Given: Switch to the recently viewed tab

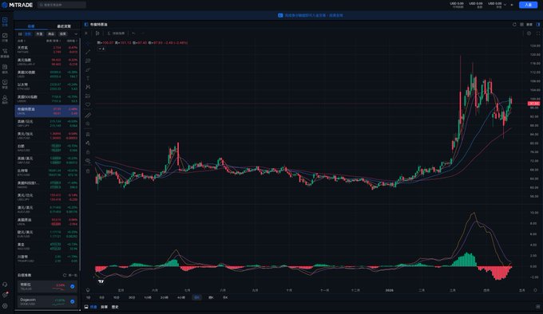Looking at the screenshot, I should [x=64, y=26].
